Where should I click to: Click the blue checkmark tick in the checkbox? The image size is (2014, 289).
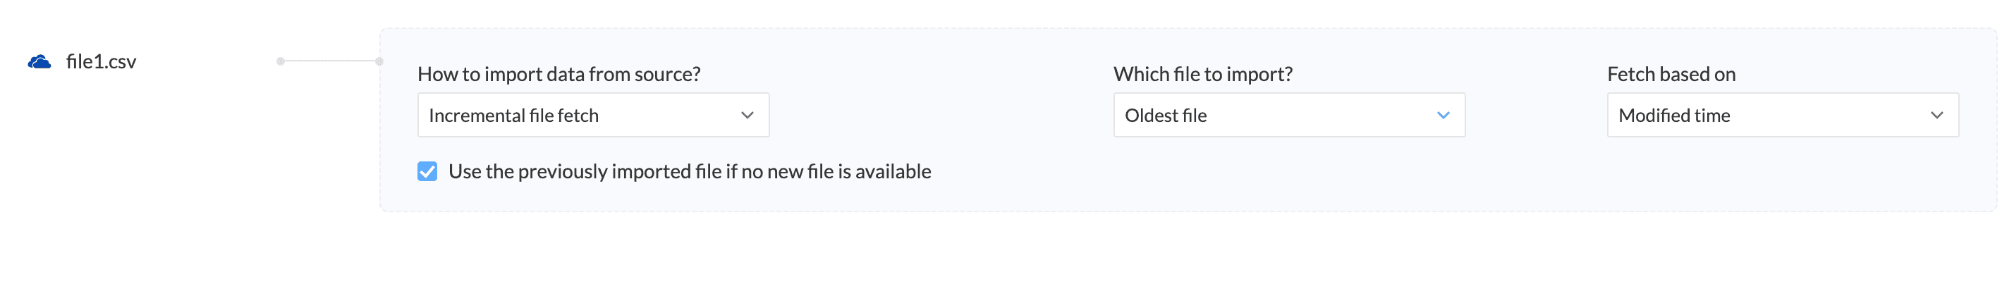pyautogui.click(x=427, y=171)
